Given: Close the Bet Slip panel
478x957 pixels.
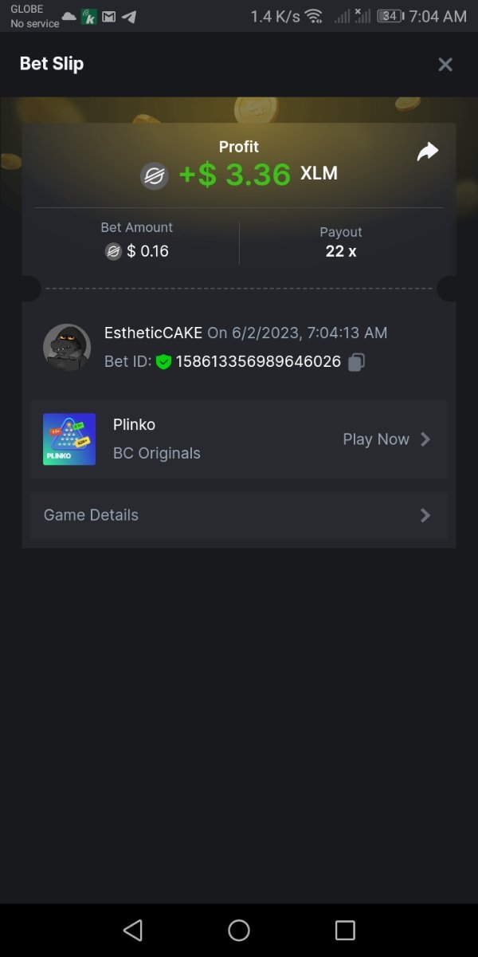Looking at the screenshot, I should [x=445, y=65].
